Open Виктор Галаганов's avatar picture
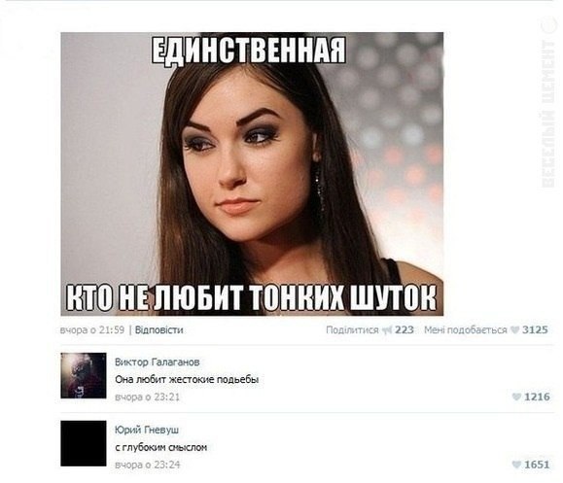Screen dimensions: 563x483 pos(84,376)
